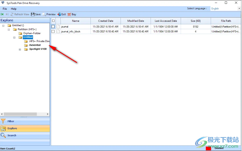Screen dimensions: 242x151
Task: Click the SysTools app logo in title bar
Action: pyautogui.click(x=3, y=3)
